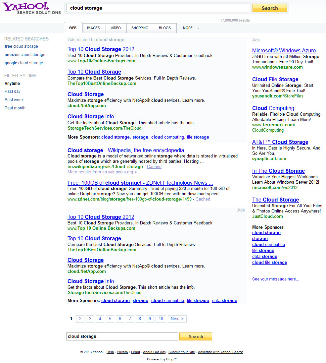
Task: Open the ZDNet 'Free: 100GB of cloud storage!' result
Action: click(140, 183)
